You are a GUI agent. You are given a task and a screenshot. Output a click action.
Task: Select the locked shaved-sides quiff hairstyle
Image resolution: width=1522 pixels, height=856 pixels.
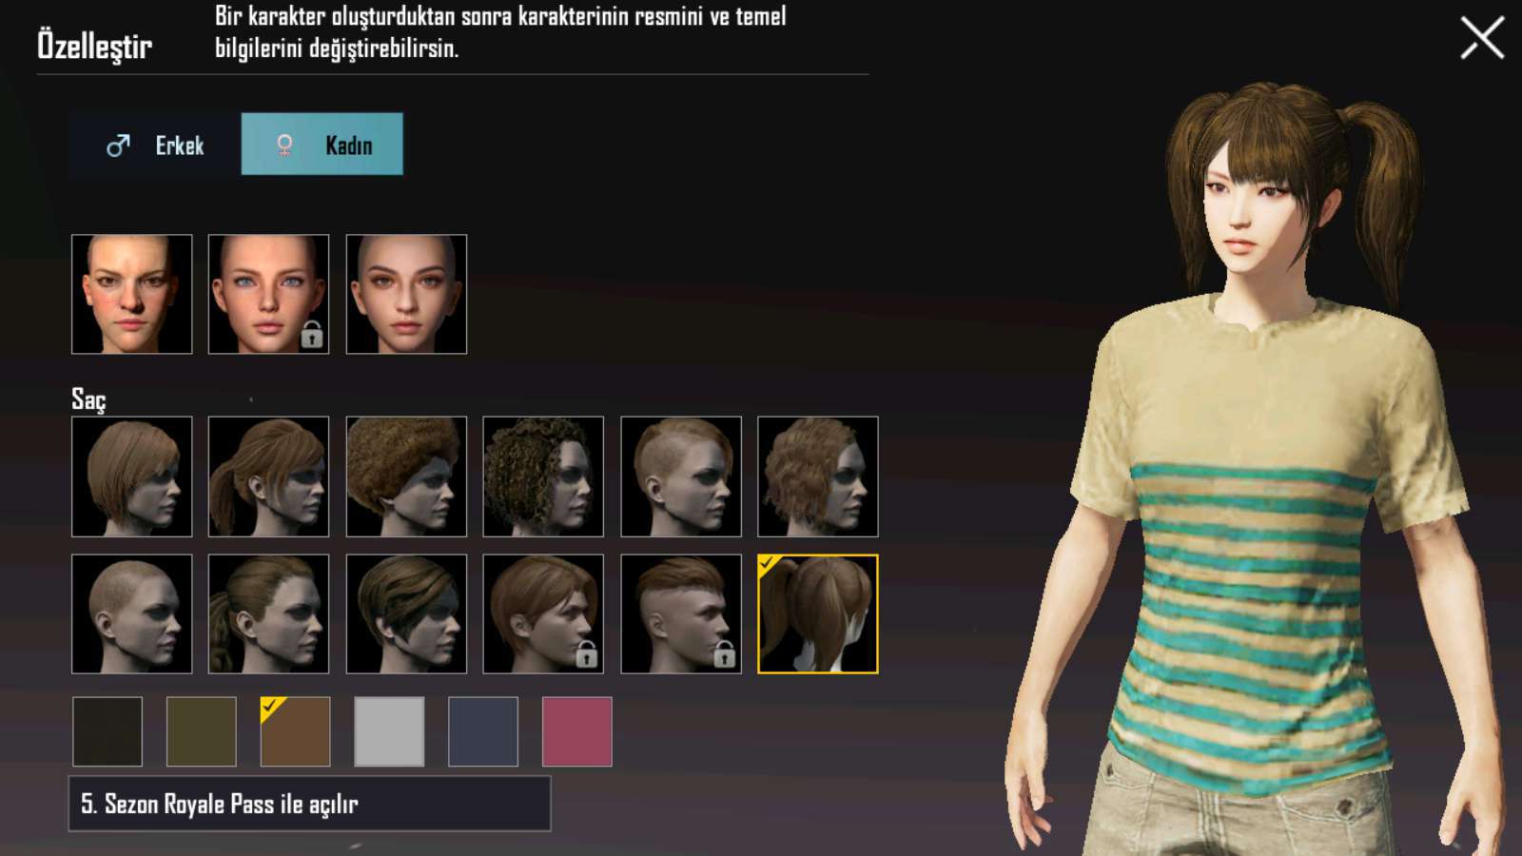point(681,614)
